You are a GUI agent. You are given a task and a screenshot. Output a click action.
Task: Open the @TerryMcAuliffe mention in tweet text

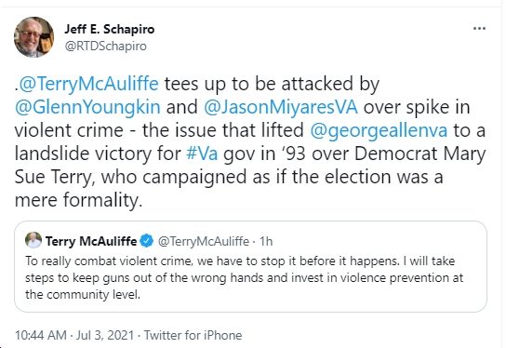[88, 84]
